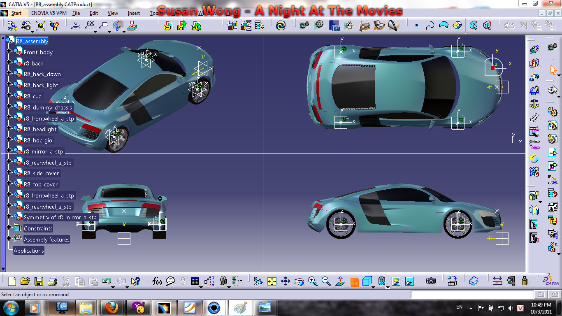Open the Insert menu
This screenshot has height=316, width=562.
click(x=134, y=13)
